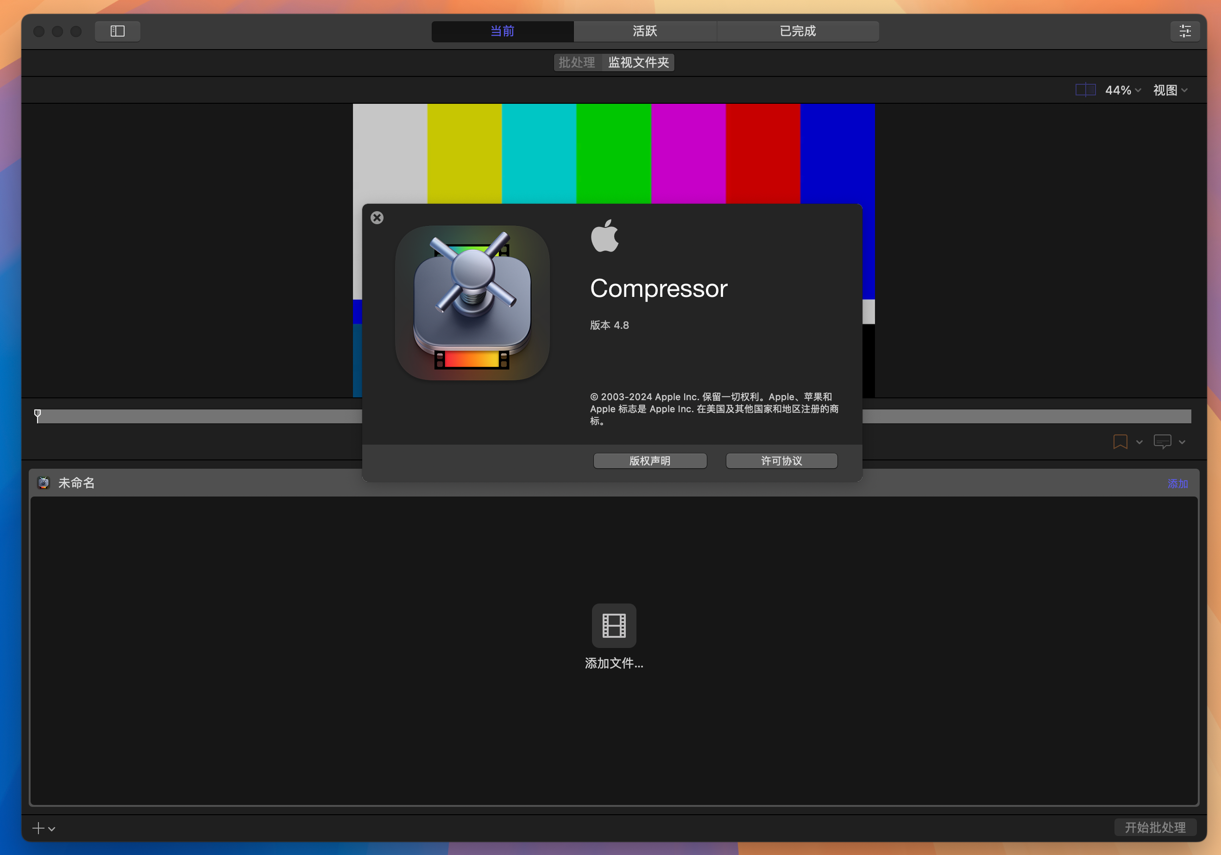1221x855 pixels.
Task: Switch to the 已完成 tab
Action: 798,31
